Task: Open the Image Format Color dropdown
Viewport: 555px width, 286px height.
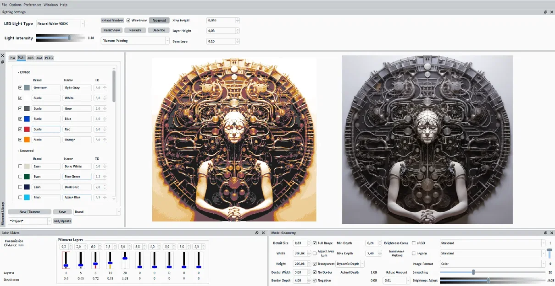Action: 492,264
